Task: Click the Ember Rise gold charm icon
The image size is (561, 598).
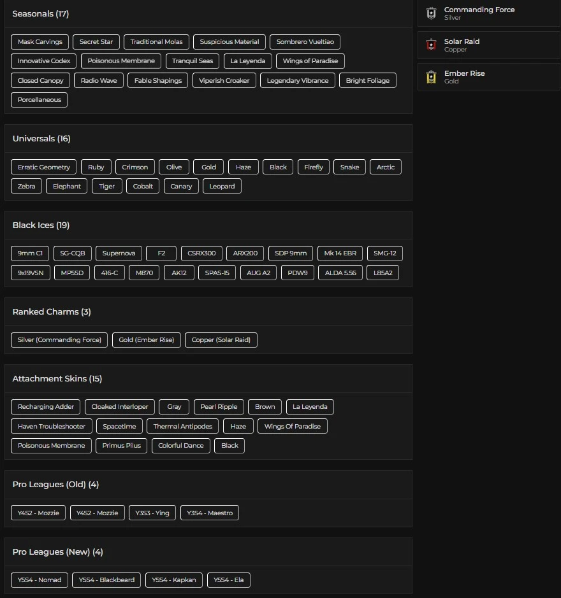Action: 431,77
